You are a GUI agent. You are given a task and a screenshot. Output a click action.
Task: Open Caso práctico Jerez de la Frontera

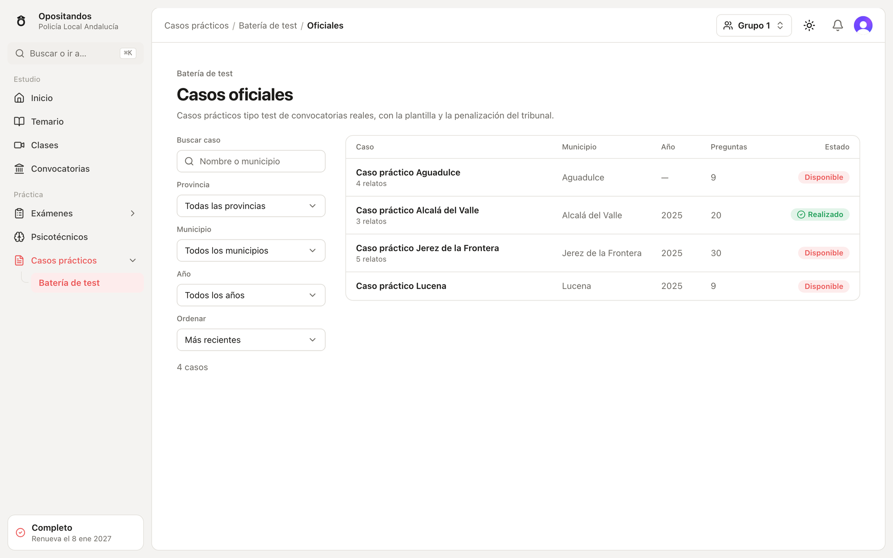(603, 253)
